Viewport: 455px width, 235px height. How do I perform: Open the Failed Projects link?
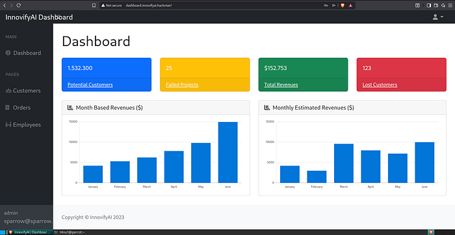[x=182, y=84]
